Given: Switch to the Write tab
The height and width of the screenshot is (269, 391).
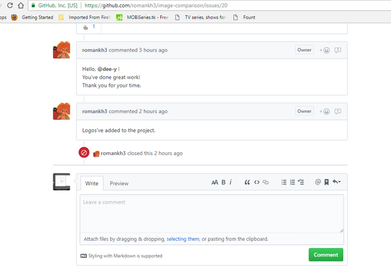Looking at the screenshot, I should tap(92, 183).
